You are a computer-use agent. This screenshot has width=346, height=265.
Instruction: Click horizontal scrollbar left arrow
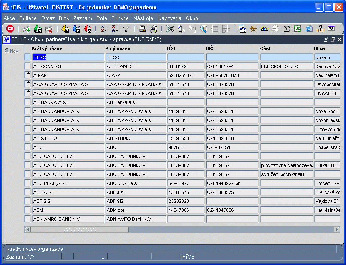28,229
